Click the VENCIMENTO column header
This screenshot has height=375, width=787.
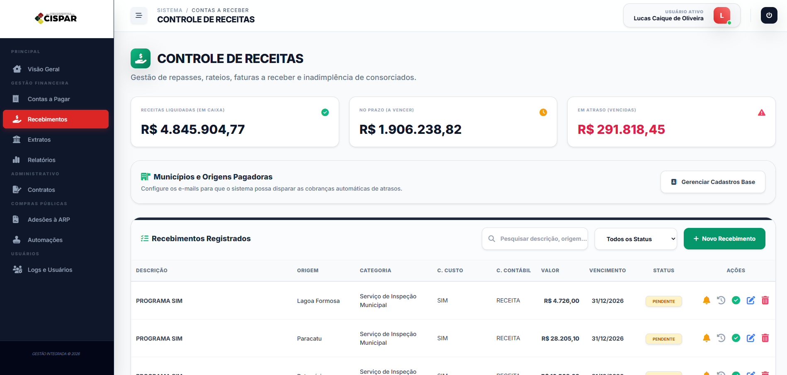607,271
